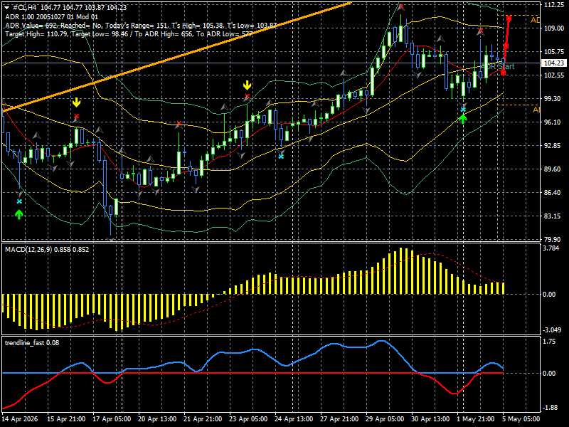Select the yellow down arrow above 23 Apr 05:00
The image size is (569, 427).
(x=247, y=85)
